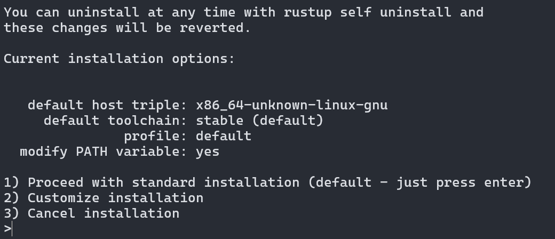
Task: Select the Customize installation option
Action: pos(115,198)
